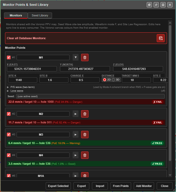Click the M4 monitor name field
The image size is (176, 192).
43,155
